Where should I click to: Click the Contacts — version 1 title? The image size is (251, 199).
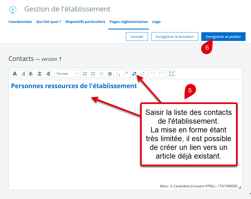click(35, 59)
